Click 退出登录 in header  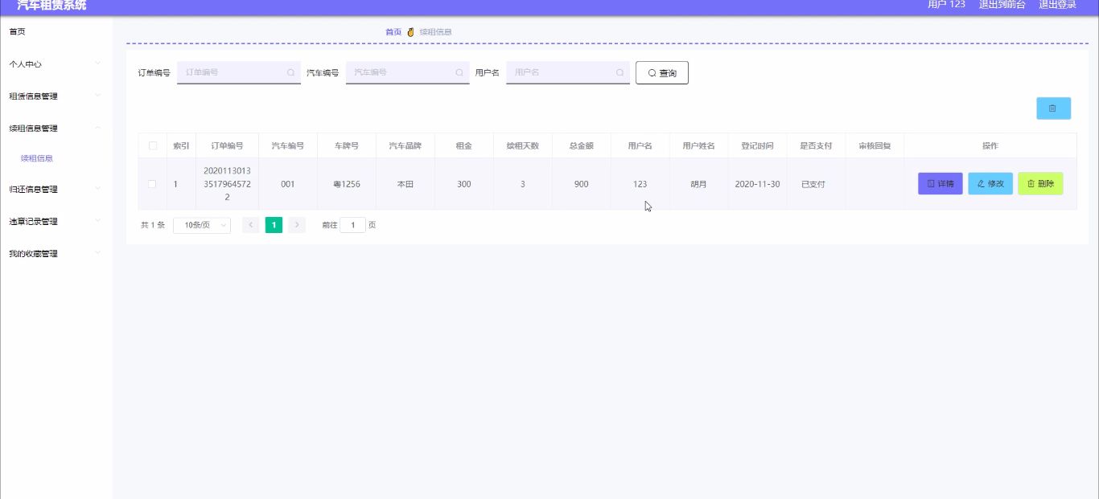(1058, 5)
